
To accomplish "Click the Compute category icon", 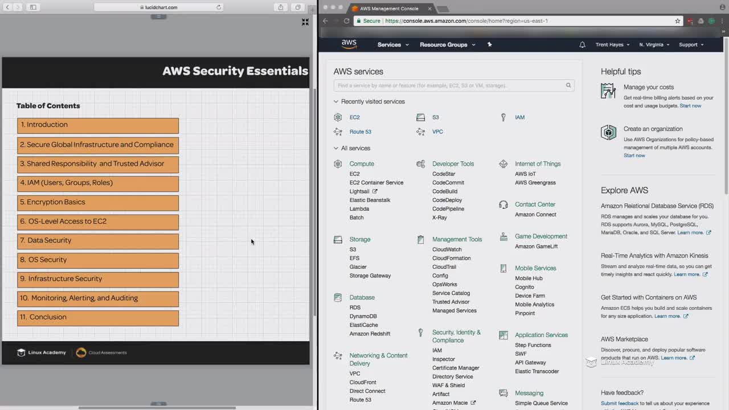I will (x=338, y=164).
